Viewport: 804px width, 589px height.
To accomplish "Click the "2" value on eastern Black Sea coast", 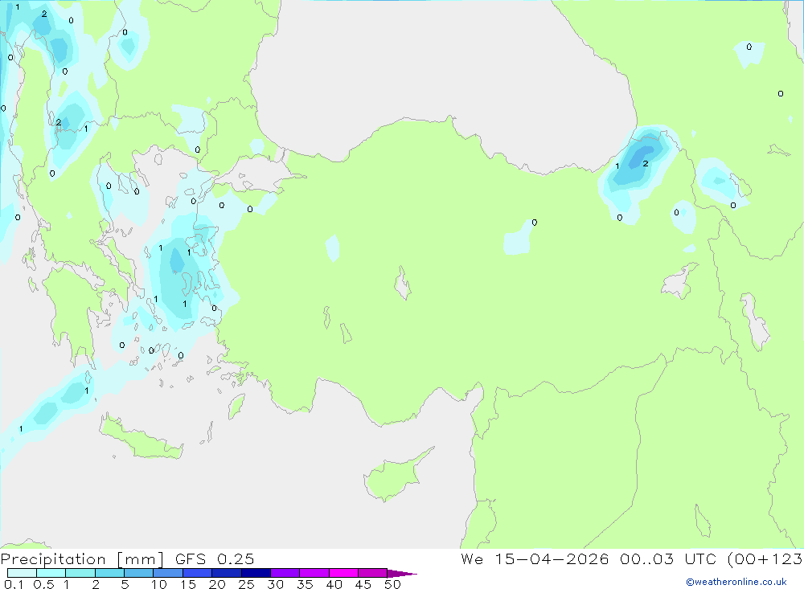I will (x=646, y=164).
